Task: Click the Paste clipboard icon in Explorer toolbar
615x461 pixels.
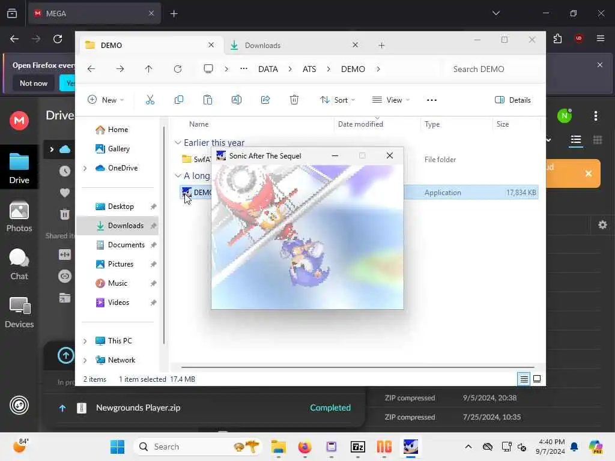Action: point(207,100)
